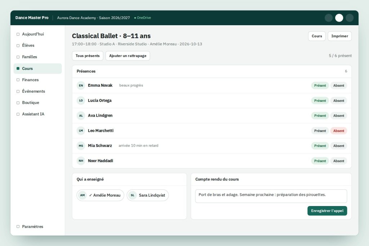Click Emma Novak's note 'beaux progrès'

click(131, 85)
